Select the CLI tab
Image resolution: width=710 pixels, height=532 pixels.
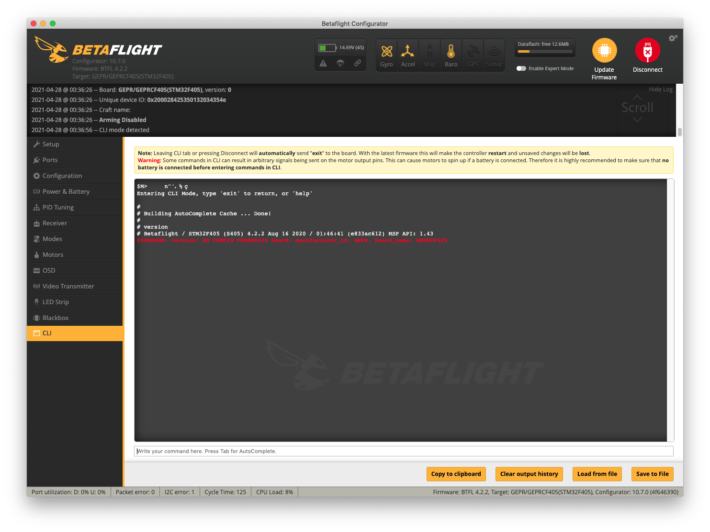pos(75,333)
